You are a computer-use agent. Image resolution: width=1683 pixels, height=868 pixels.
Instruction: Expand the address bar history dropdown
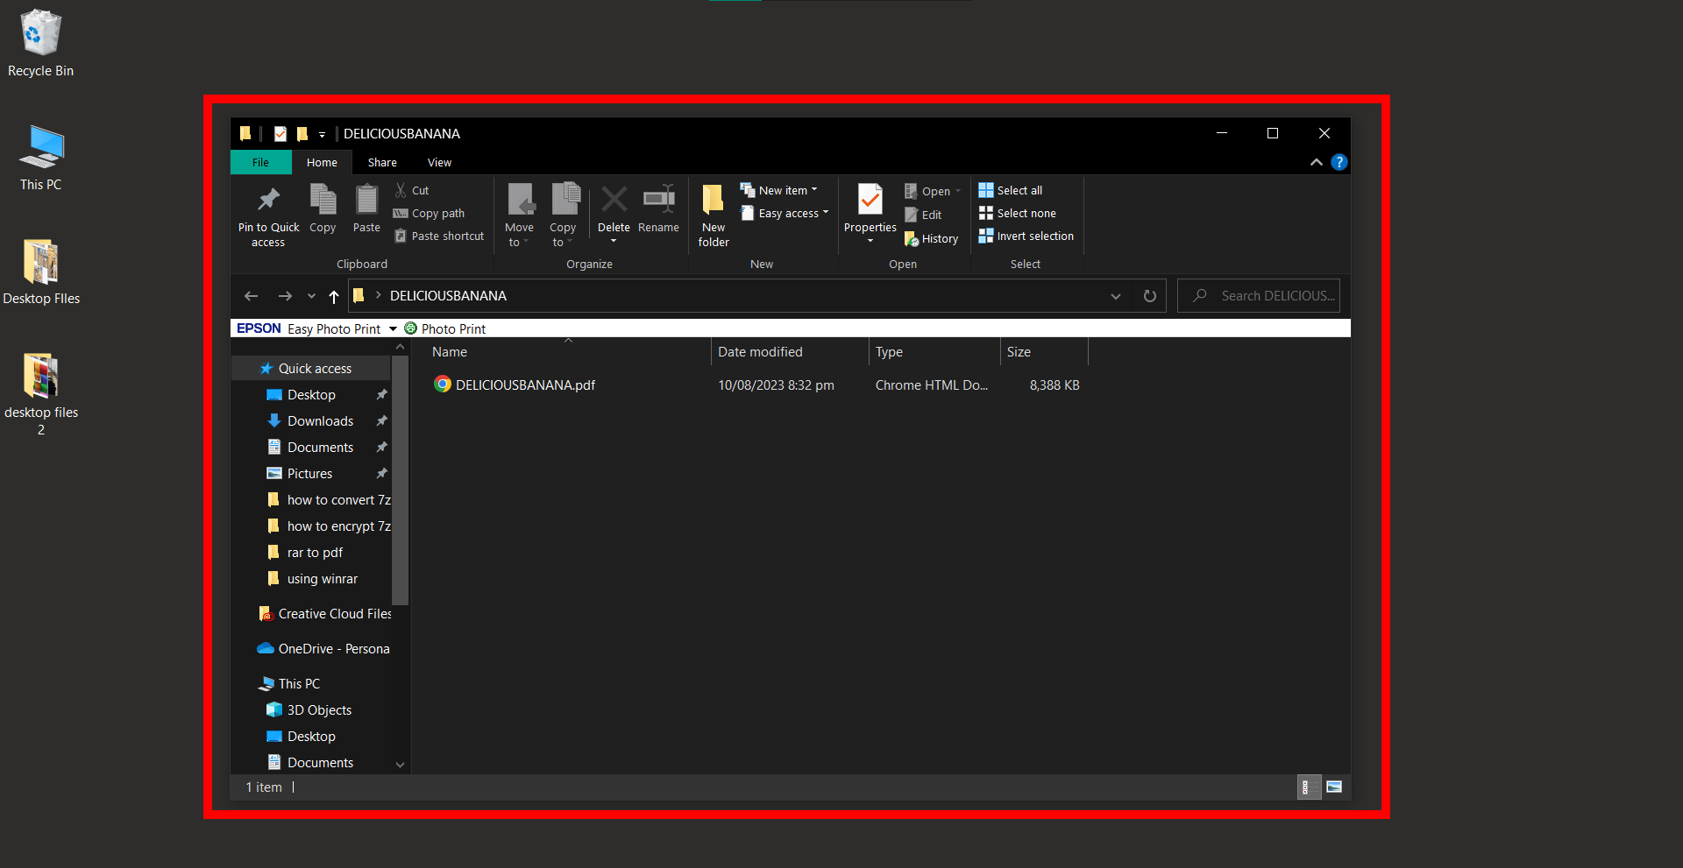pos(1115,296)
